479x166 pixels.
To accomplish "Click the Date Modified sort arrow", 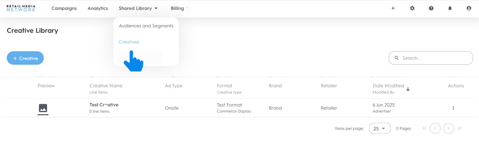I will tap(408, 89).
